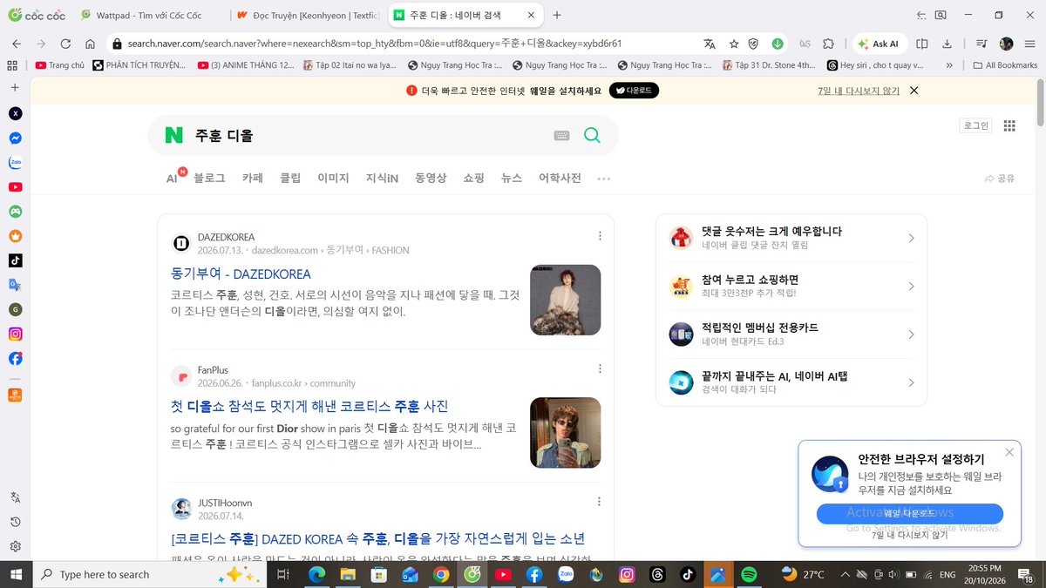Open Spotify from the Windows taskbar
Image resolution: width=1046 pixels, height=588 pixels.
(749, 574)
